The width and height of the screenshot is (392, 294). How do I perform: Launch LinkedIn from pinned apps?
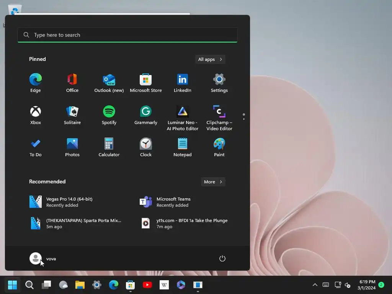183,83
